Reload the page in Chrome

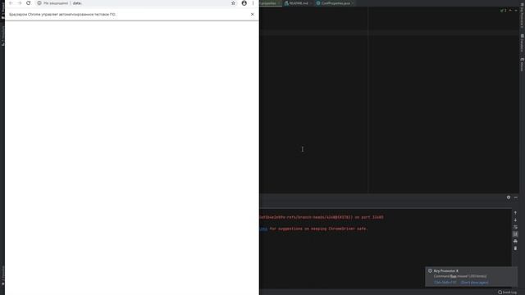point(29,3)
